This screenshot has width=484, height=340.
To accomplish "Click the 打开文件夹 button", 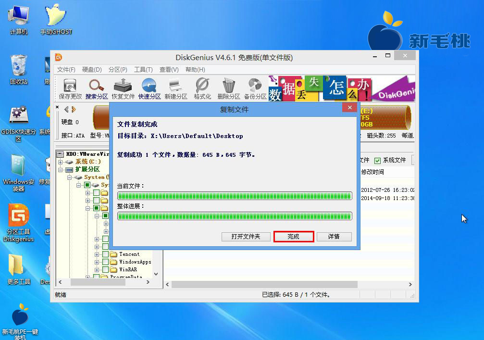I will 246,237.
